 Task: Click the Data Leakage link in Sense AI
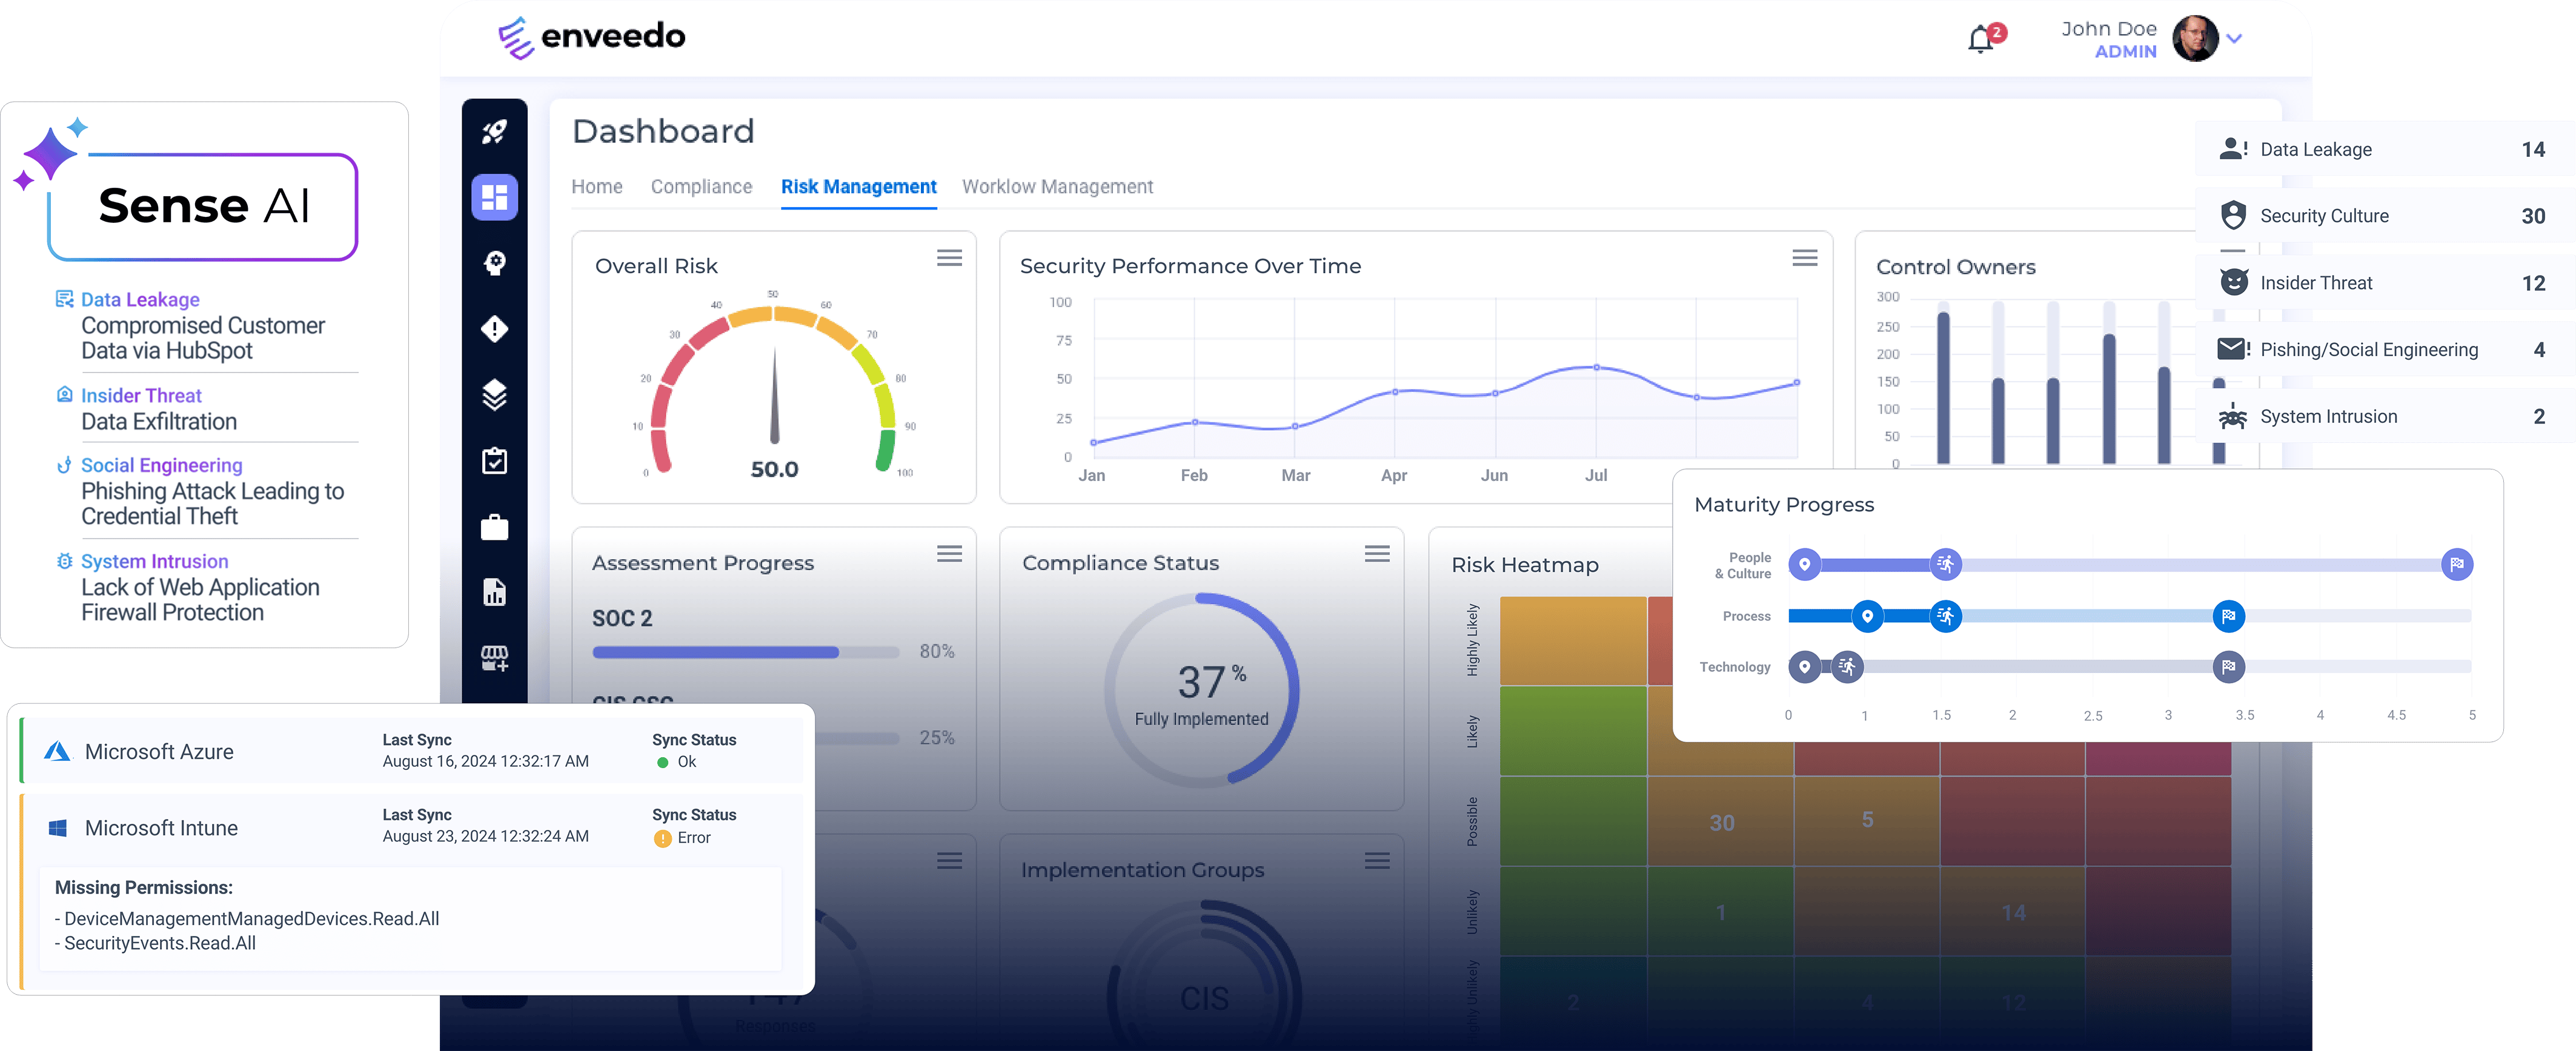[x=140, y=300]
